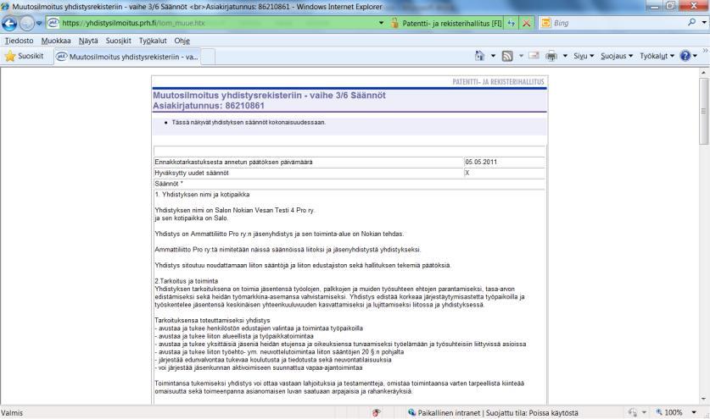Click heading 1. Yhdistyksen nimi ja kotipaikka
This screenshot has width=710, height=419.
pyautogui.click(x=202, y=195)
